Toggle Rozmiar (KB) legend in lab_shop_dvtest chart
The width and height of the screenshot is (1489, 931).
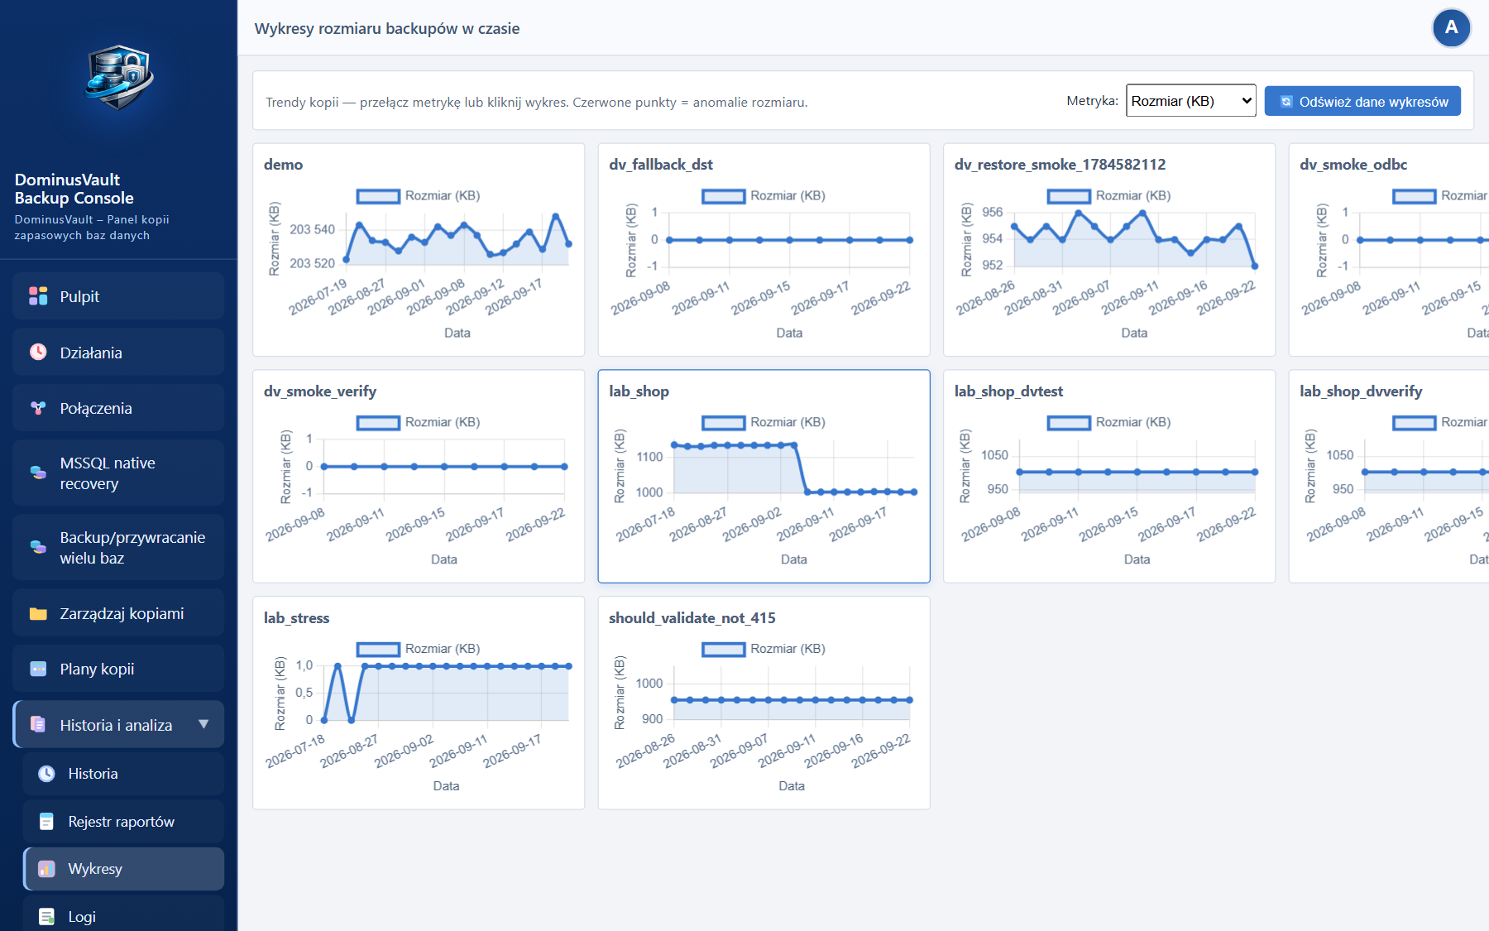click(x=1109, y=423)
